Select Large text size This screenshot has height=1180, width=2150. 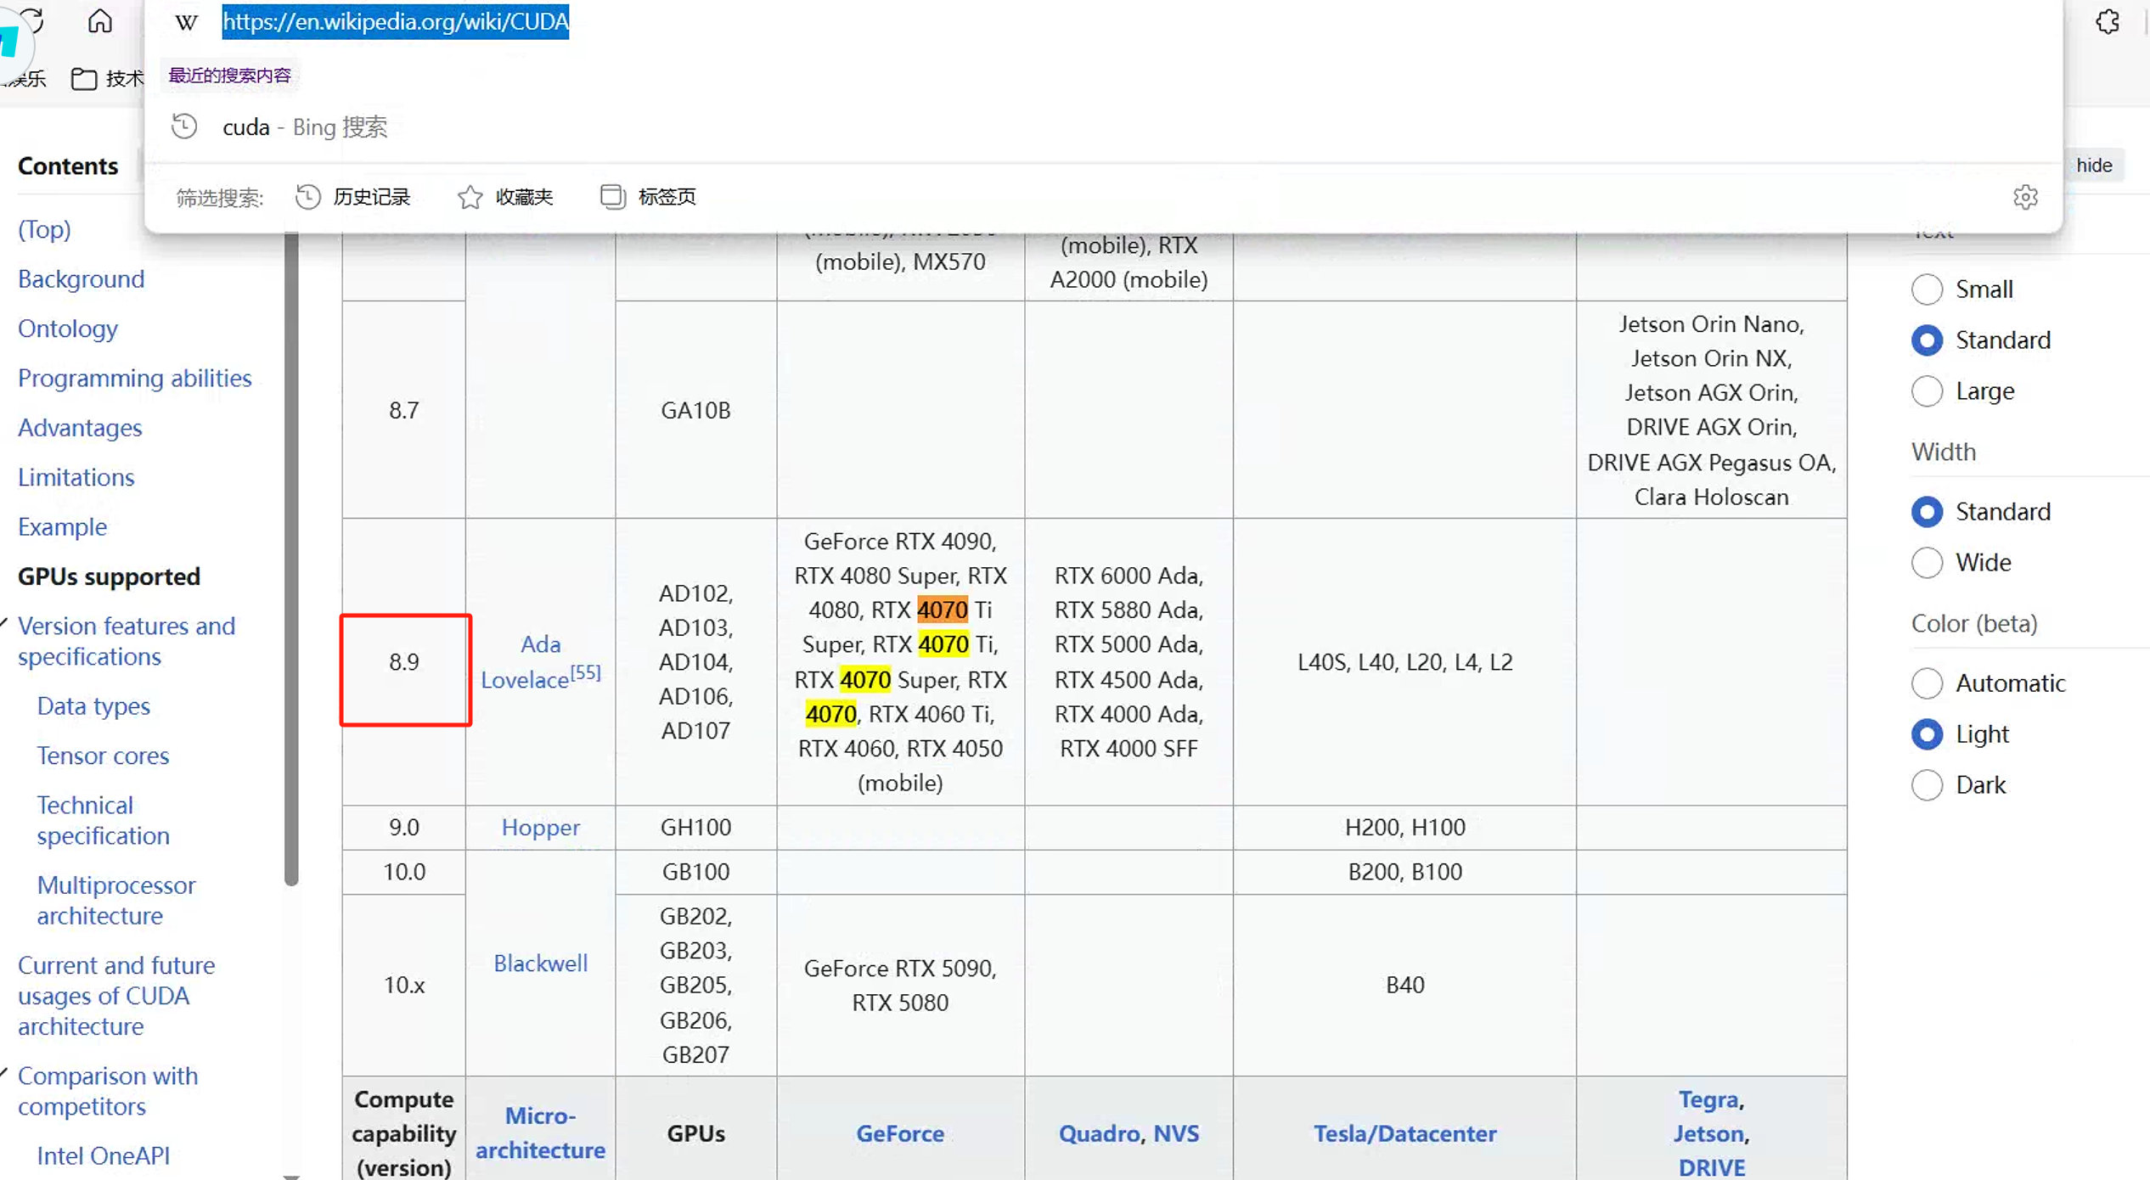pos(1928,391)
